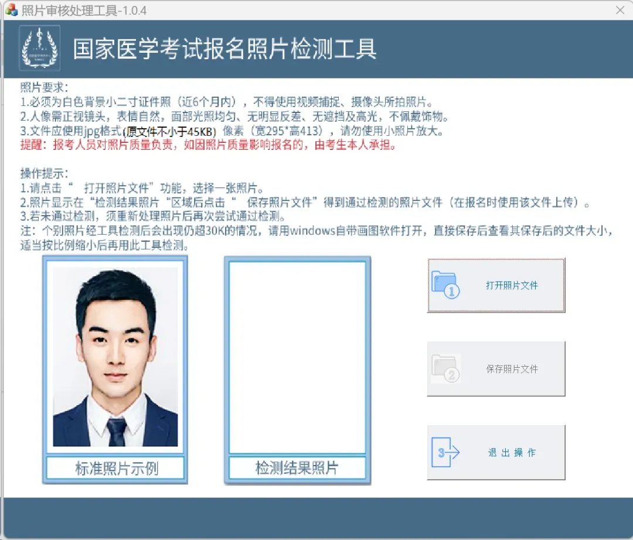Click the 退出操作 button

pos(496,453)
